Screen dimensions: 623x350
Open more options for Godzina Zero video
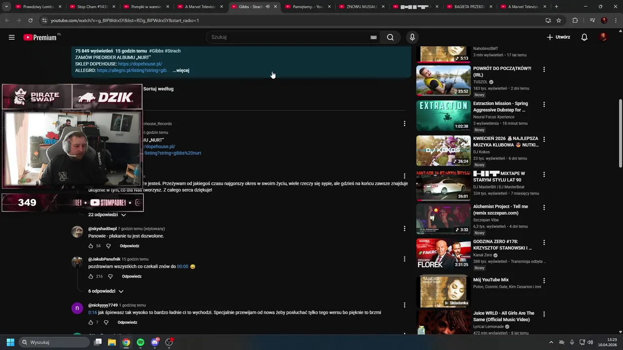(544, 243)
